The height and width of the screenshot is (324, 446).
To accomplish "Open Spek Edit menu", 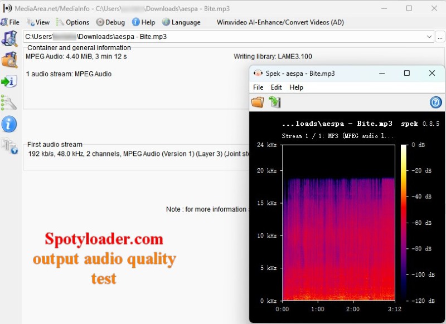I will tap(276, 87).
